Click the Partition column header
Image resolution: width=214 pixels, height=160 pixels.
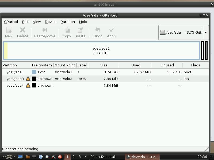(16, 65)
